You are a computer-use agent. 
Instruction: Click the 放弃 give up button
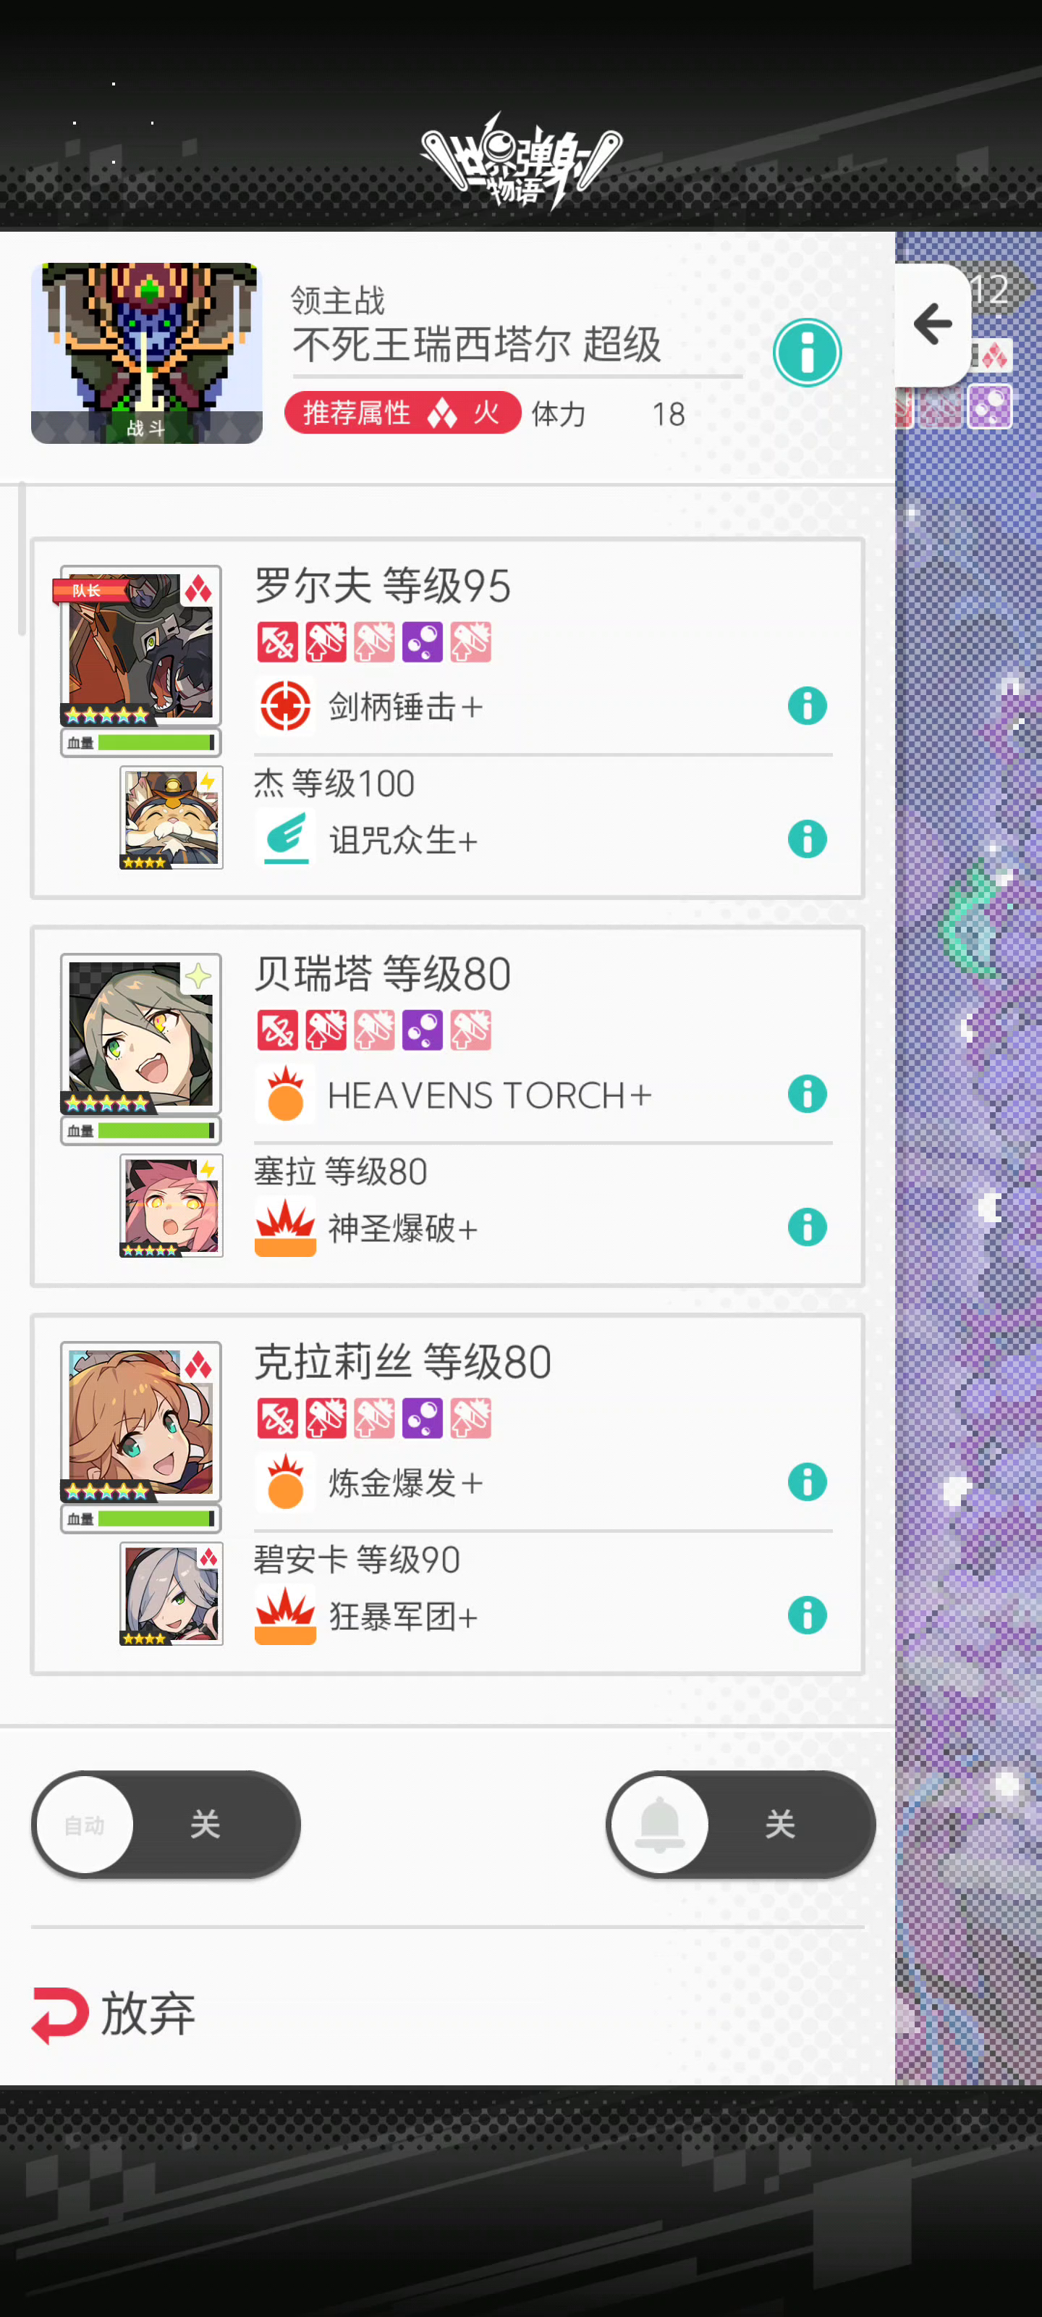(x=114, y=2014)
